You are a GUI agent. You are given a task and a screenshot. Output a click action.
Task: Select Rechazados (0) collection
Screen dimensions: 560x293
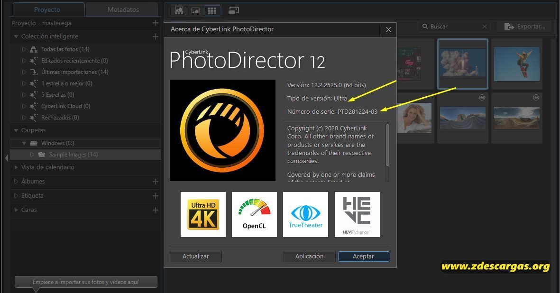tap(60, 118)
